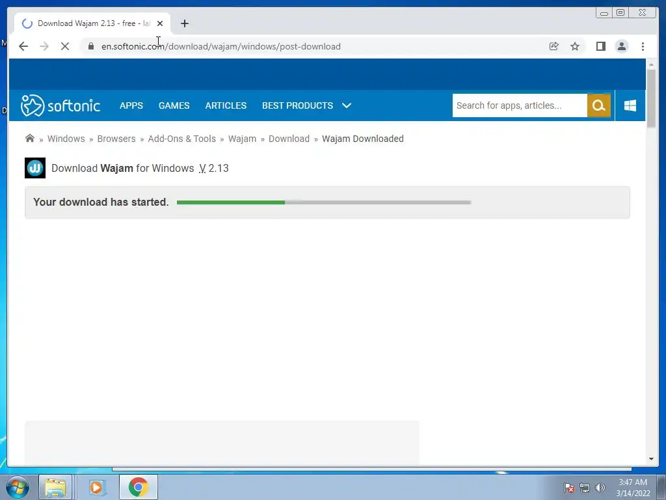
Task: Open the Windows breadcrumb link
Action: click(x=66, y=139)
